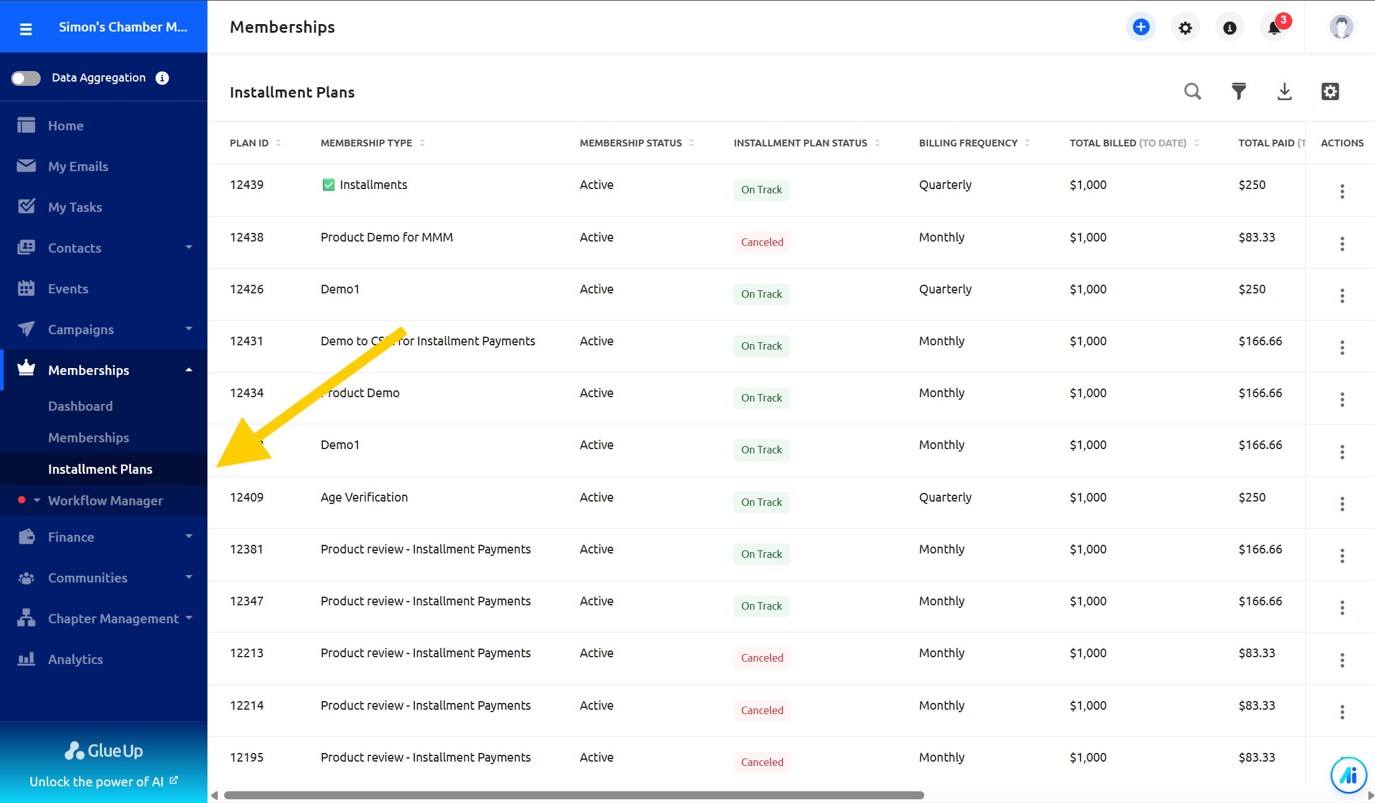This screenshot has height=803, width=1375.
Task: Open the filter funnel icon
Action: click(1239, 91)
